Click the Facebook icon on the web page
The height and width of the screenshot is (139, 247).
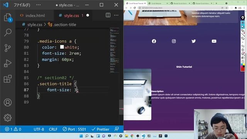154,41
